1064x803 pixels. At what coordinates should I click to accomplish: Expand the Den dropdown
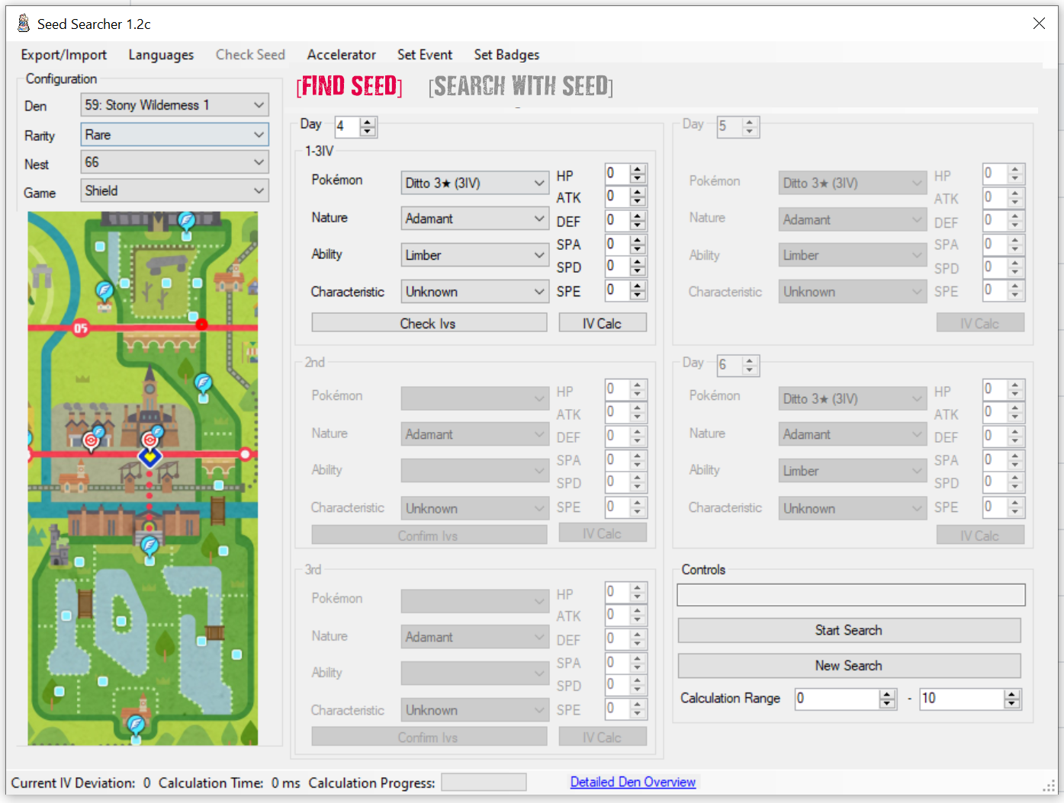[175, 105]
